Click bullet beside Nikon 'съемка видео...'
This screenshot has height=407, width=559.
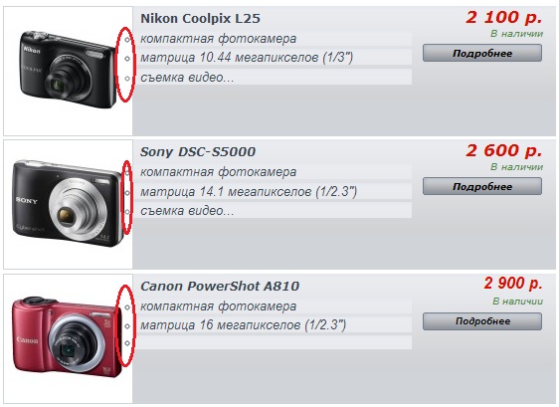pos(127,78)
